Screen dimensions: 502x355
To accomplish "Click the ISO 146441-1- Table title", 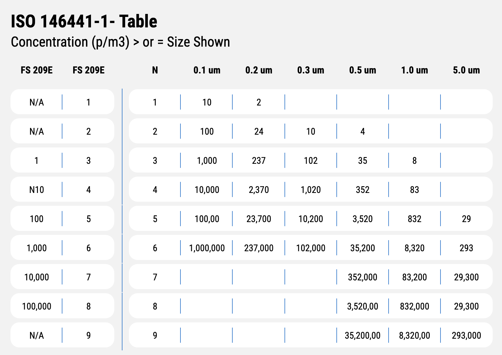I will click(84, 22).
